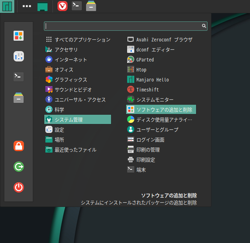Open Htop from the application list
The height and width of the screenshot is (243, 250).
pyautogui.click(x=141, y=70)
